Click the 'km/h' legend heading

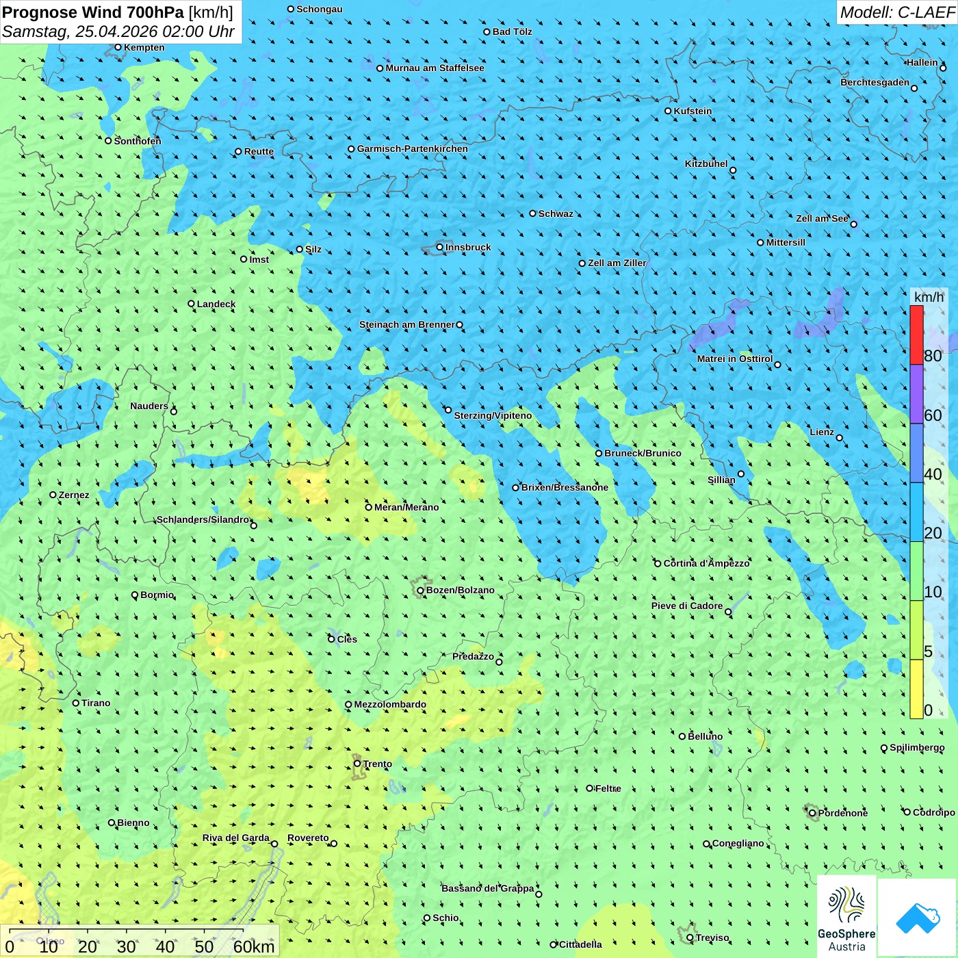(929, 296)
